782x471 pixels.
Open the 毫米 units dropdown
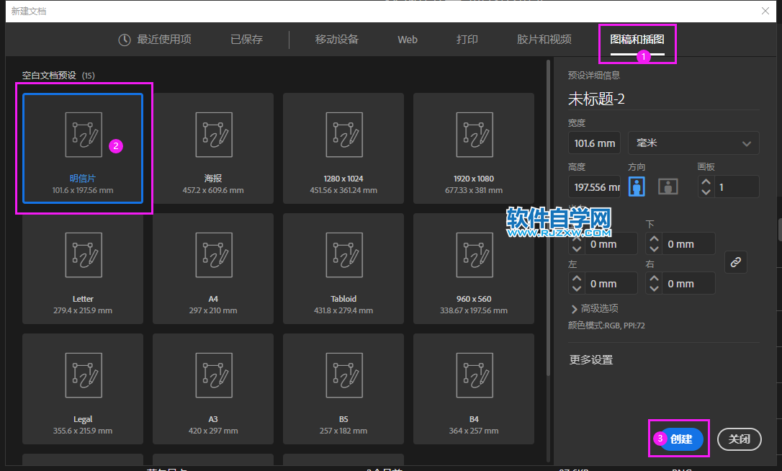693,143
